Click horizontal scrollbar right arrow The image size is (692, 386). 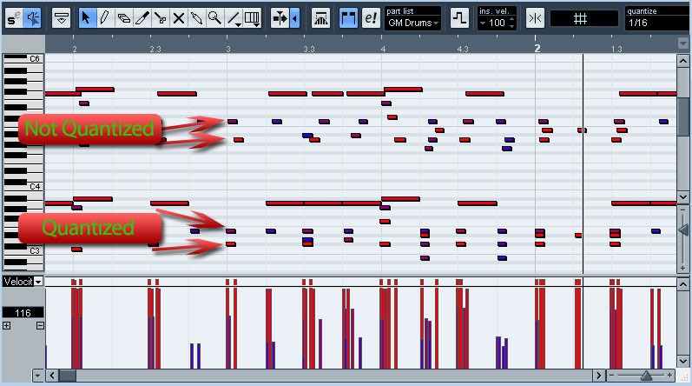point(598,376)
